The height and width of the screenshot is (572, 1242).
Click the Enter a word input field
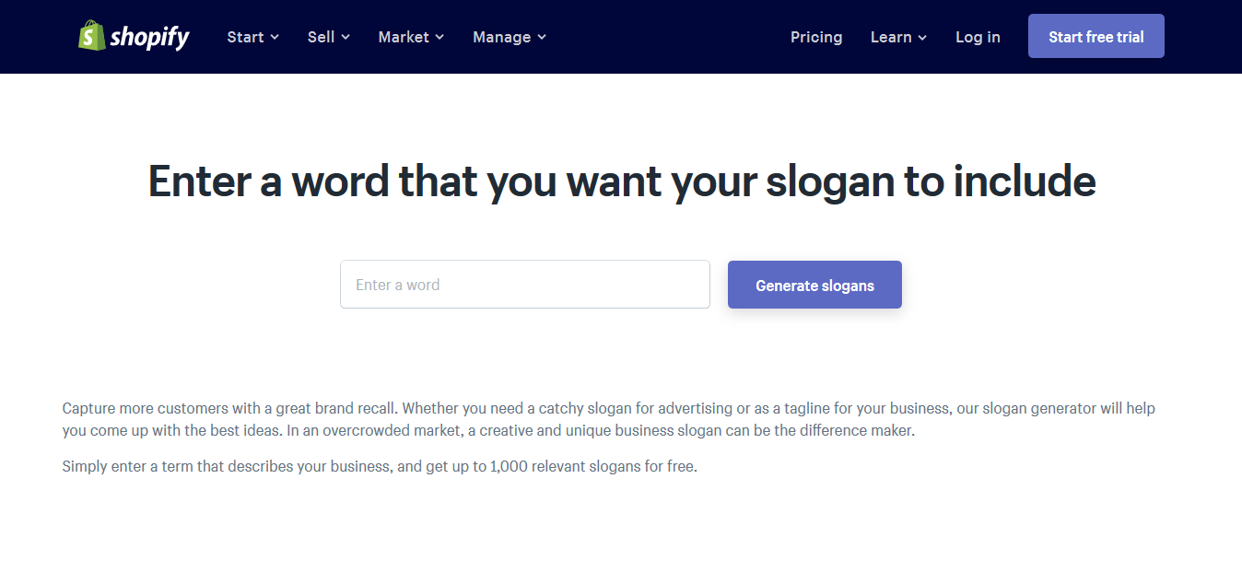tap(524, 284)
